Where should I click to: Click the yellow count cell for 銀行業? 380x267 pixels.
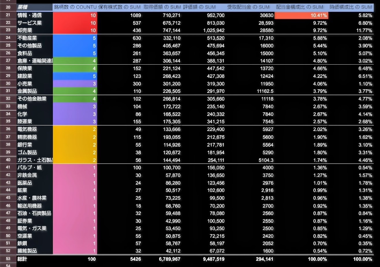click(x=75, y=145)
